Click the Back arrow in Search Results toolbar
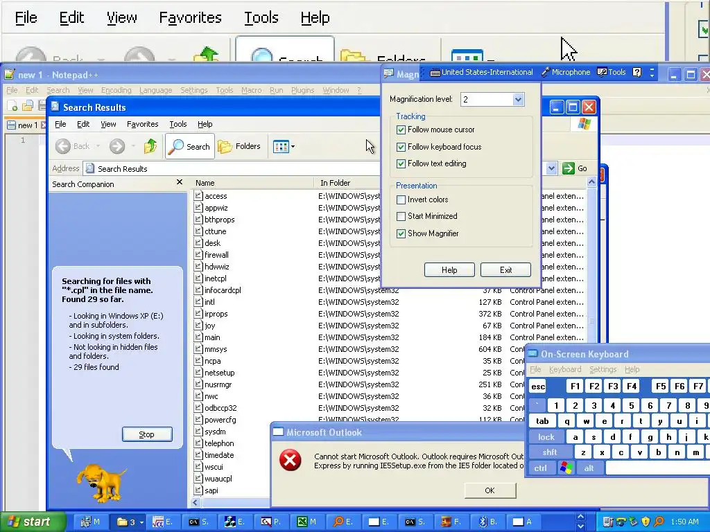This screenshot has height=532, width=710. (63, 146)
